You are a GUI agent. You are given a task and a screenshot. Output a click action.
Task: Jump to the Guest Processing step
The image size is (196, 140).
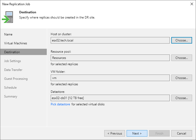click(16, 79)
